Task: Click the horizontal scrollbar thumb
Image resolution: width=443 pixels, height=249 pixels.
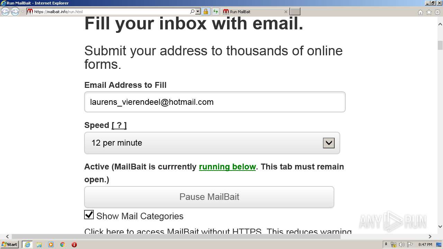Action: click(x=176, y=237)
